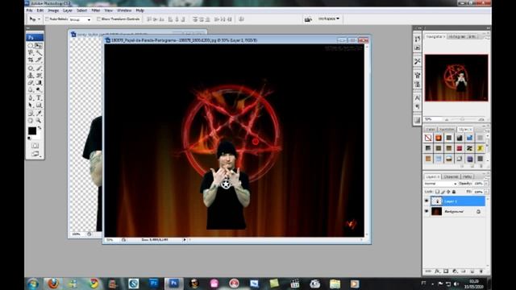Switch to the Paths tab
This screenshot has width=516, height=290.
point(468,176)
